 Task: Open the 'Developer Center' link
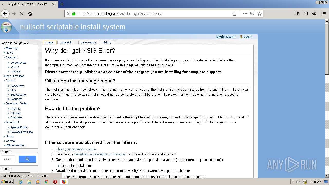pos(17,103)
